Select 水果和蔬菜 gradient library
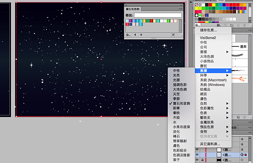This screenshot has width=253, height=163. 181,127
